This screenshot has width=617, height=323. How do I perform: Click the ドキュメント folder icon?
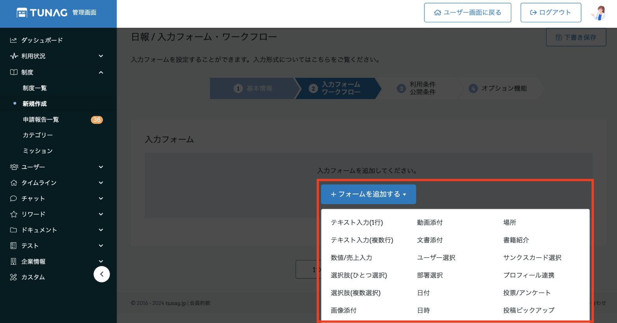(x=14, y=230)
